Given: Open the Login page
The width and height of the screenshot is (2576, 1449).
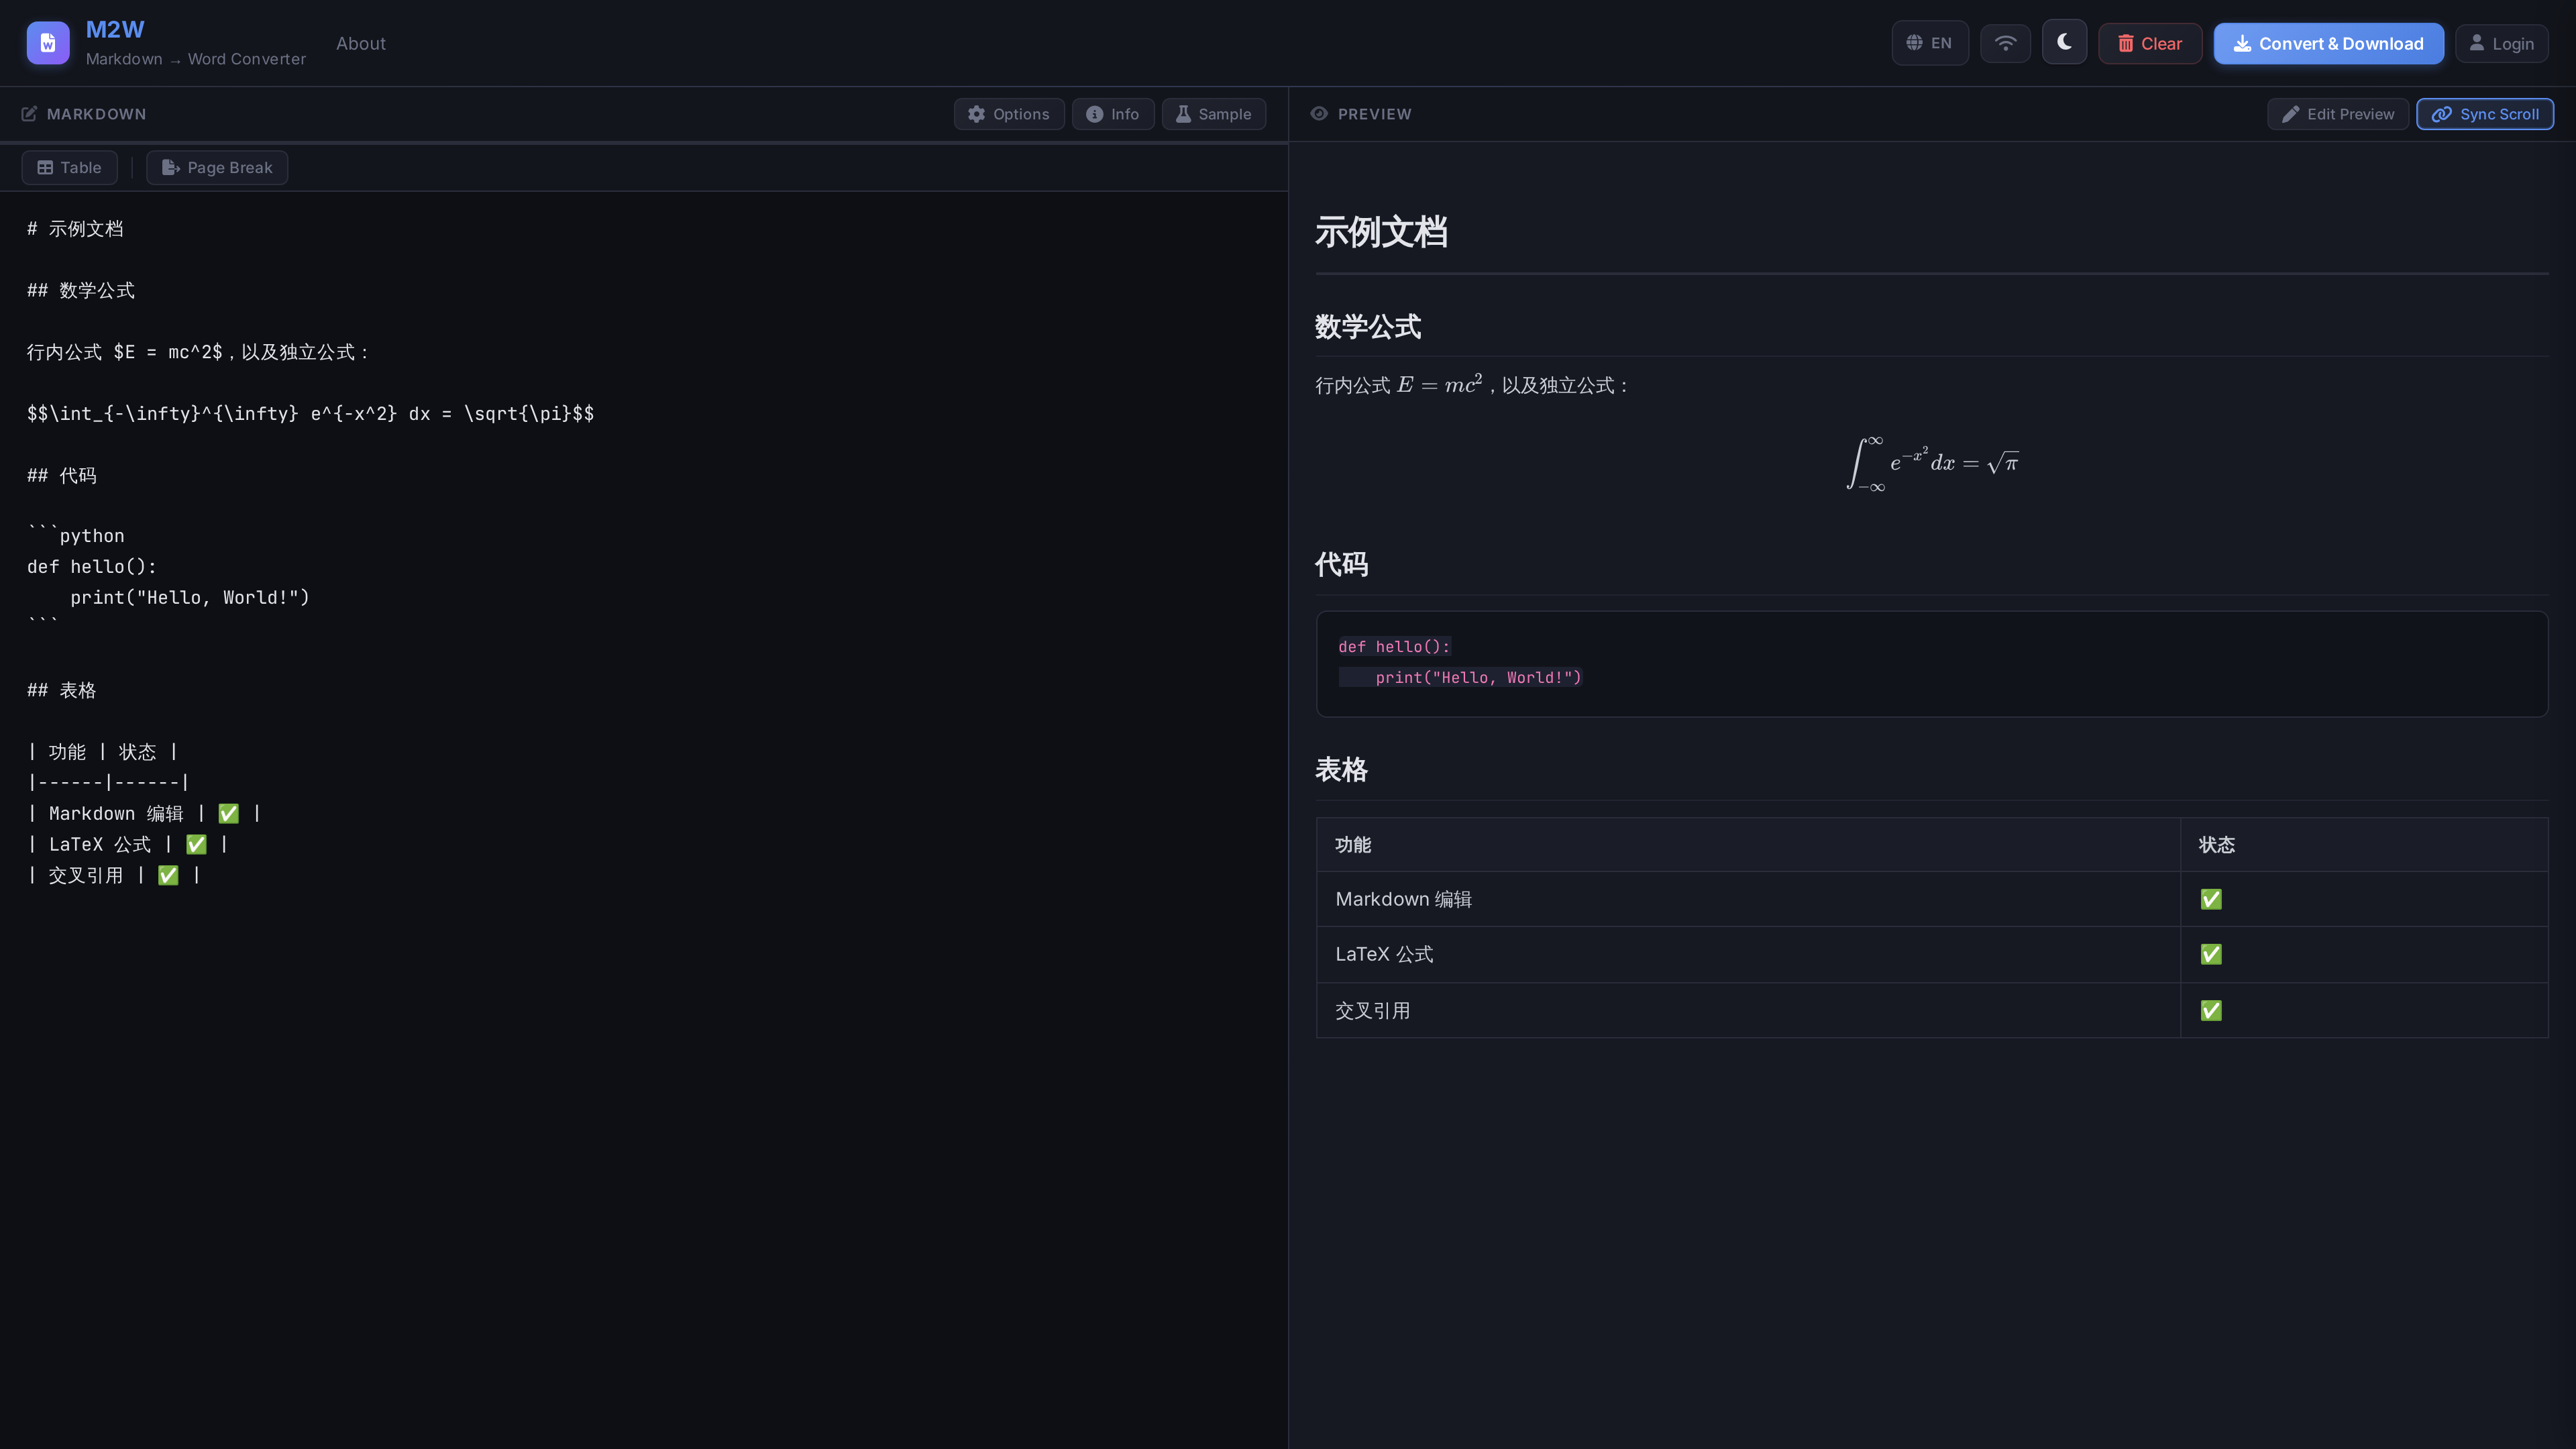Looking at the screenshot, I should pyautogui.click(x=2501, y=43).
